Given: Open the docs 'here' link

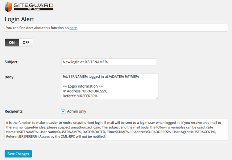Looking at the screenshot, I should click(73, 28).
